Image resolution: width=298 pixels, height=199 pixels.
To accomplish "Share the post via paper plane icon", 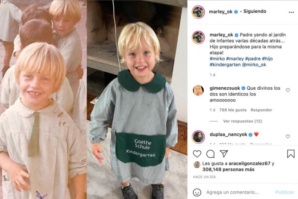I will point(224,154).
